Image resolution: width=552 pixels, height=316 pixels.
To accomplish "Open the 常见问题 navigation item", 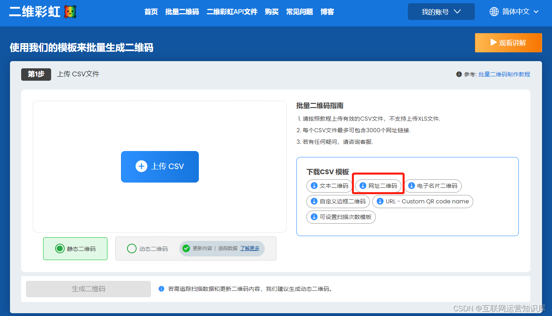I will click(300, 12).
